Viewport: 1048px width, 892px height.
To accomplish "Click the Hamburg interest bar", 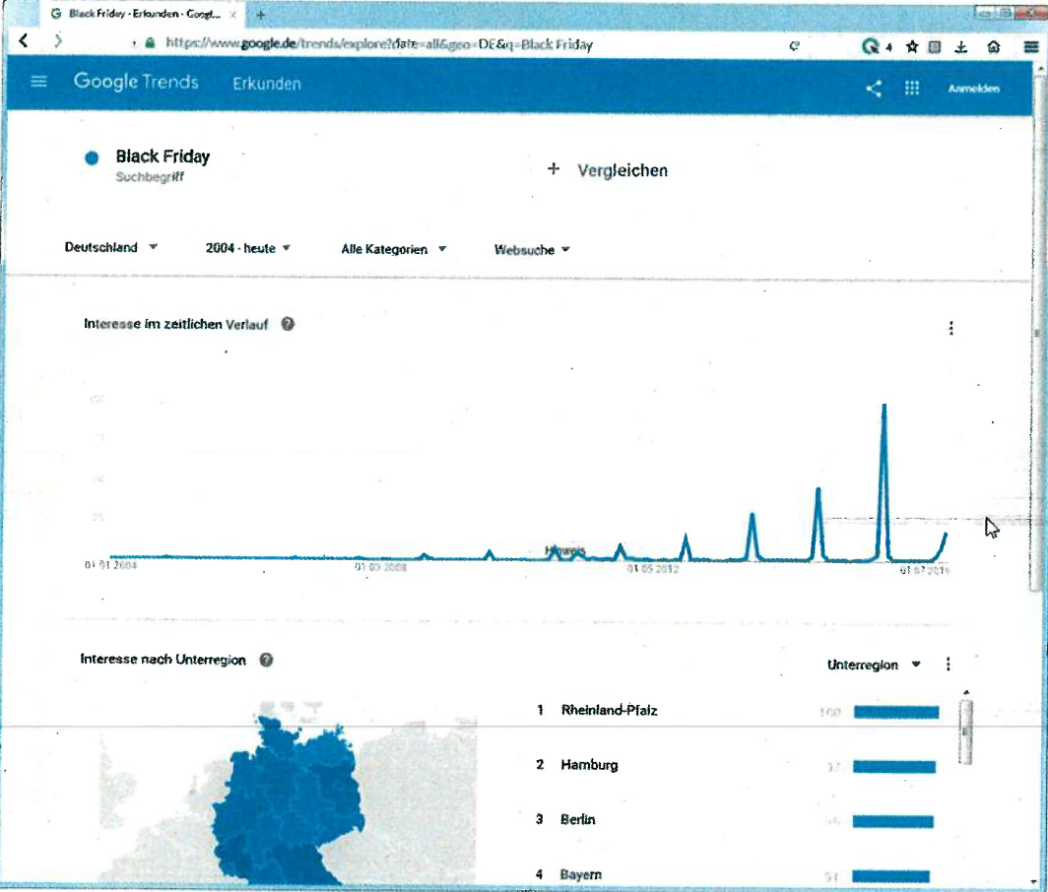I will click(894, 767).
